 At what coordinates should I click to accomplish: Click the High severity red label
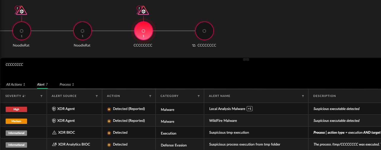point(16,109)
